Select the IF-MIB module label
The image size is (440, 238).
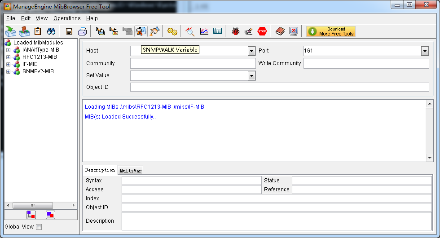coord(30,64)
